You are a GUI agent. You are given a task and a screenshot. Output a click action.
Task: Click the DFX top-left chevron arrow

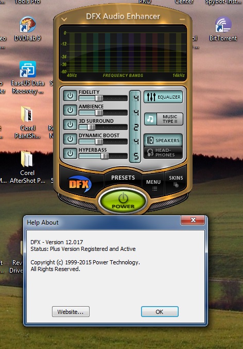pos(64,20)
